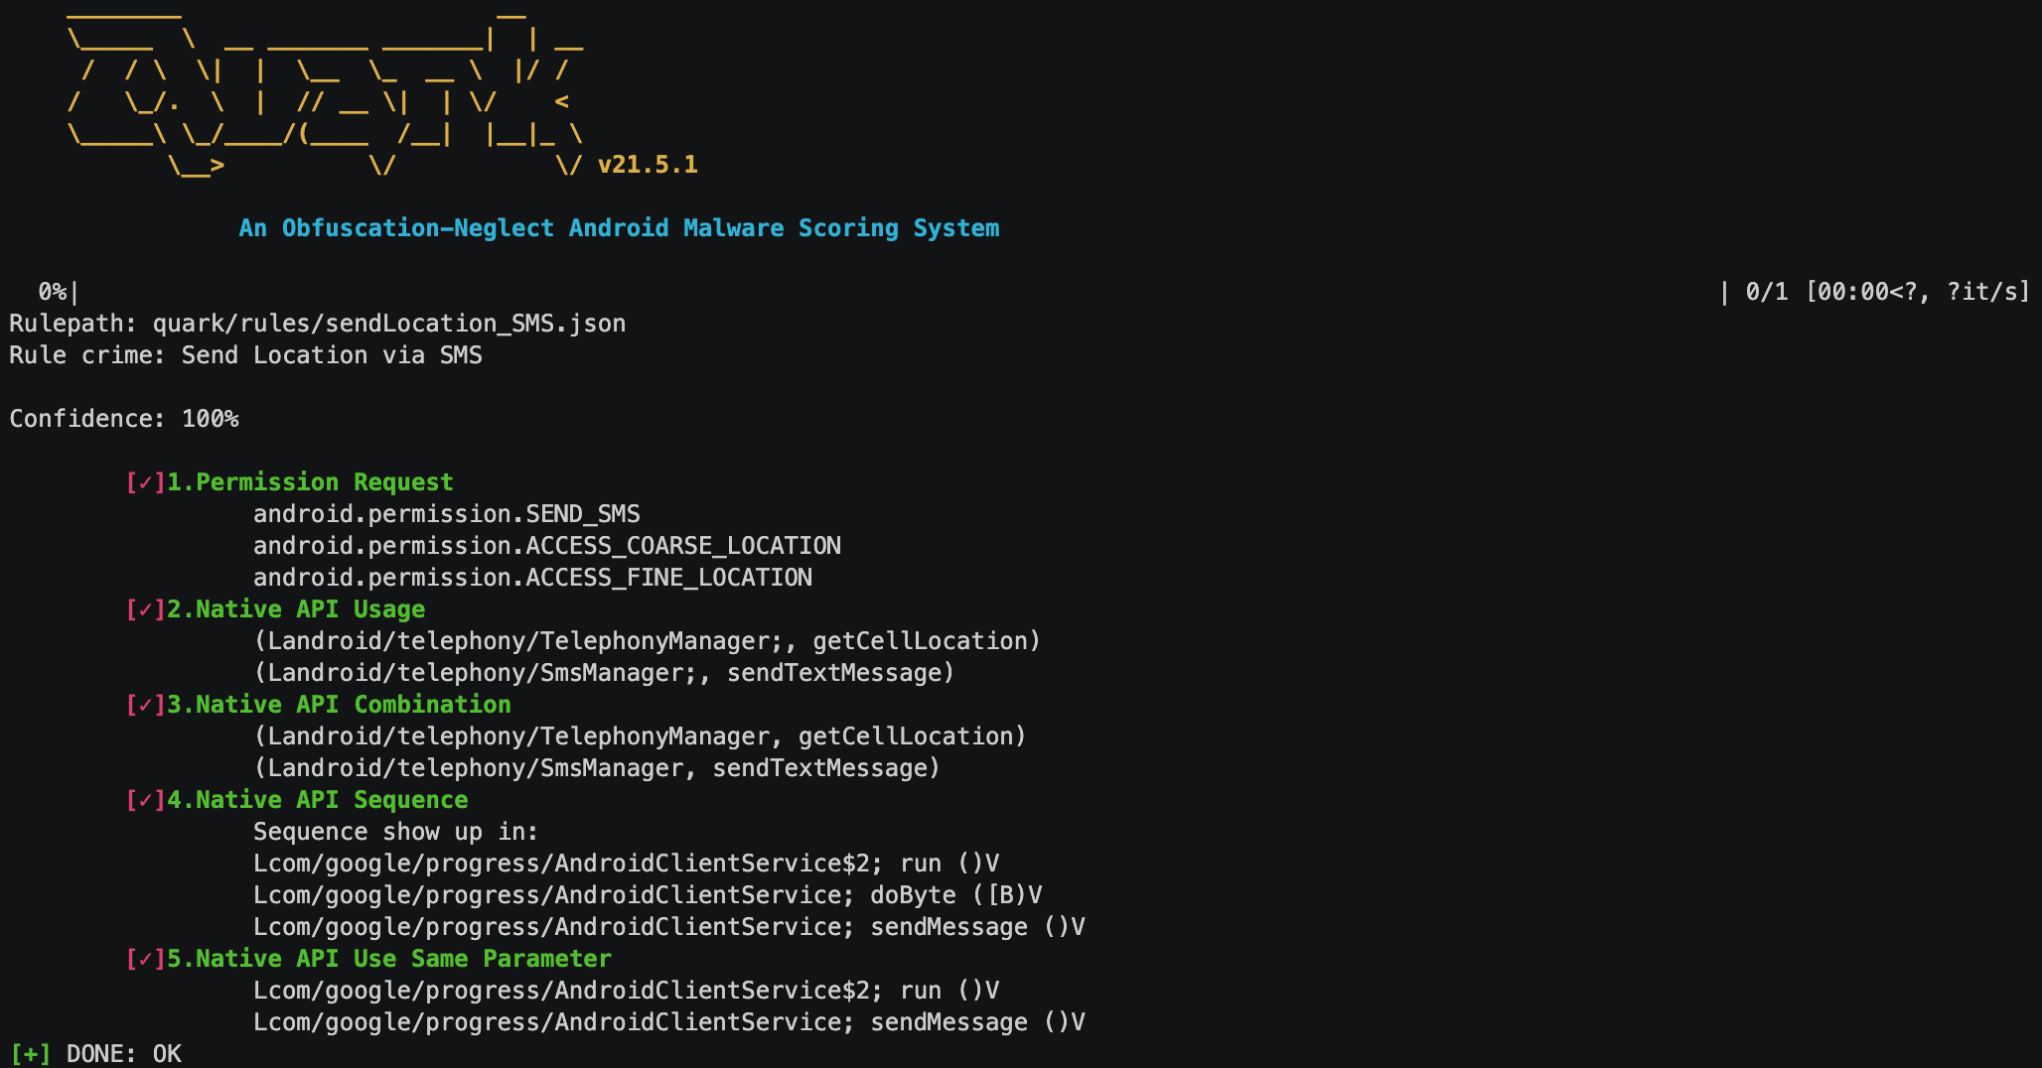The image size is (2042, 1068).
Task: Click the checkmark beside Native API Sequence
Action: point(145,800)
